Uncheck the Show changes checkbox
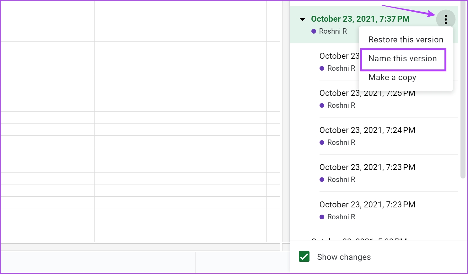Screen dimensions: 468x274 (x=304, y=257)
